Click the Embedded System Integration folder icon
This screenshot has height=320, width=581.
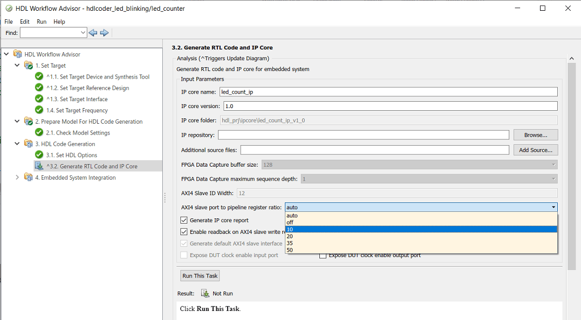pos(28,177)
